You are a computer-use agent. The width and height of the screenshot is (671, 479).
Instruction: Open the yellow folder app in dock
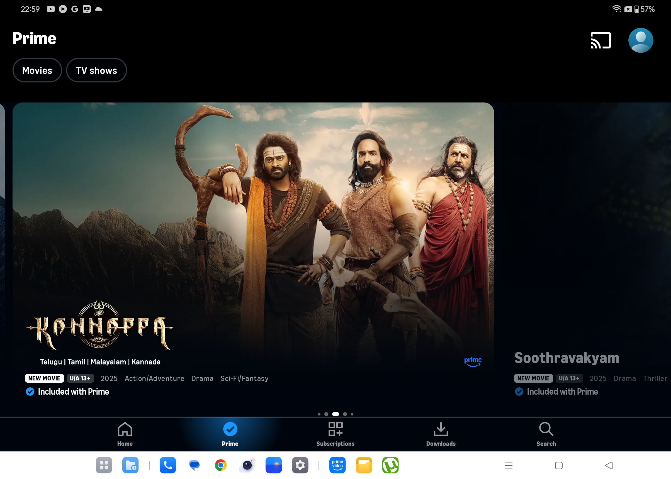coord(364,465)
